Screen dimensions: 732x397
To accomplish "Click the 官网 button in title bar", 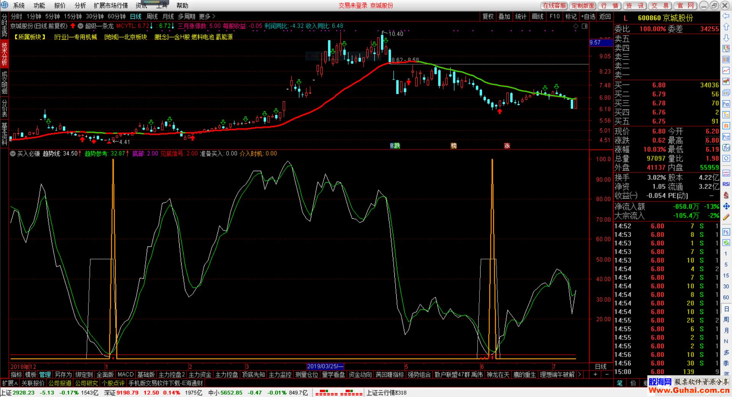I will point(685,5).
